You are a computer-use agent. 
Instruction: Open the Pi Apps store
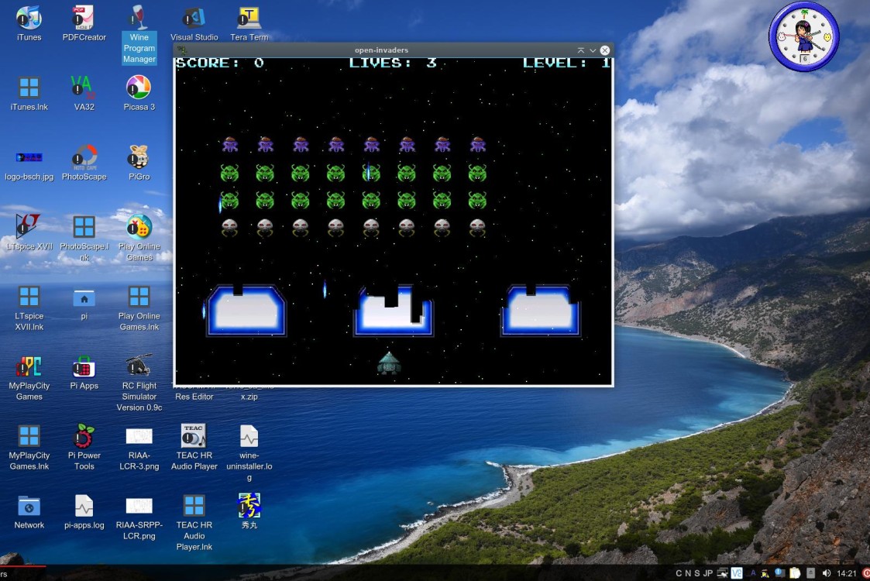pyautogui.click(x=84, y=370)
